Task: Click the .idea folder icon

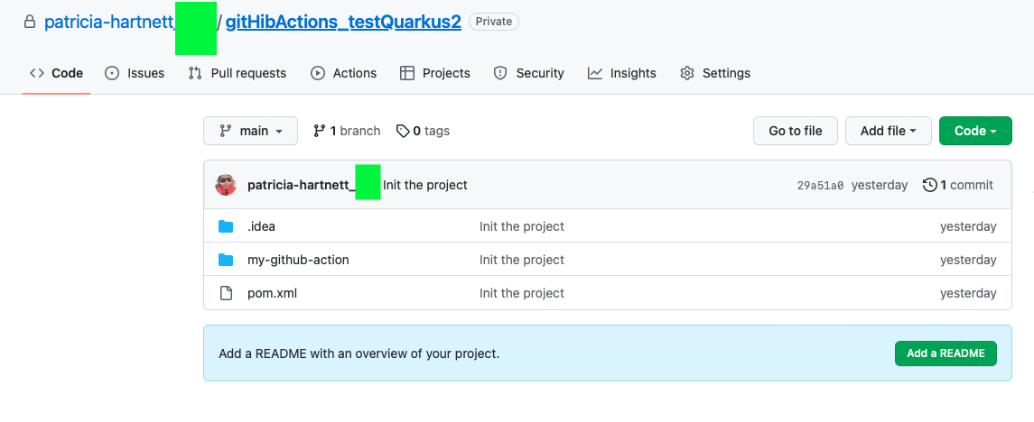Action: coord(226,226)
